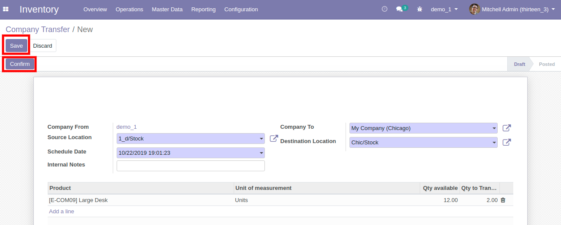The width and height of the screenshot is (561, 225).
Task: Open the Master Data menu
Action: [167, 9]
